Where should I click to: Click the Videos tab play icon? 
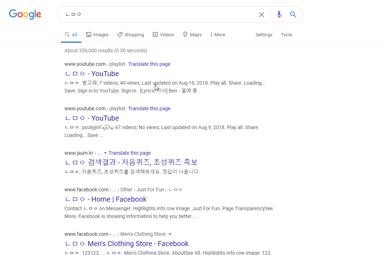(x=155, y=34)
